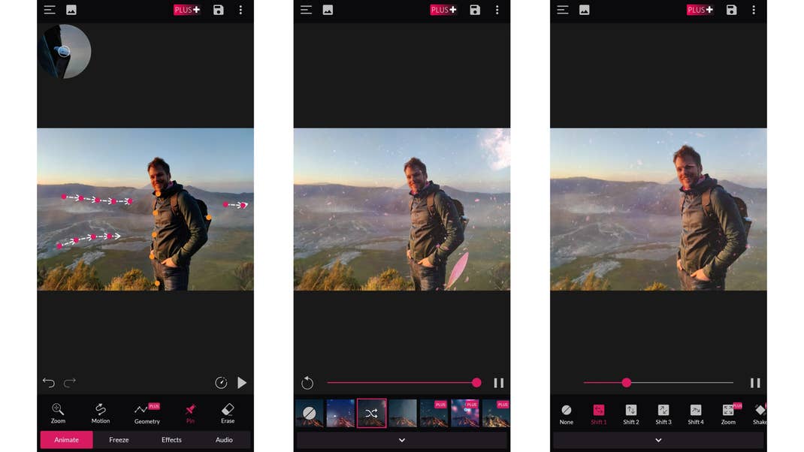Enable the Shift 4 camera movement

click(x=695, y=413)
